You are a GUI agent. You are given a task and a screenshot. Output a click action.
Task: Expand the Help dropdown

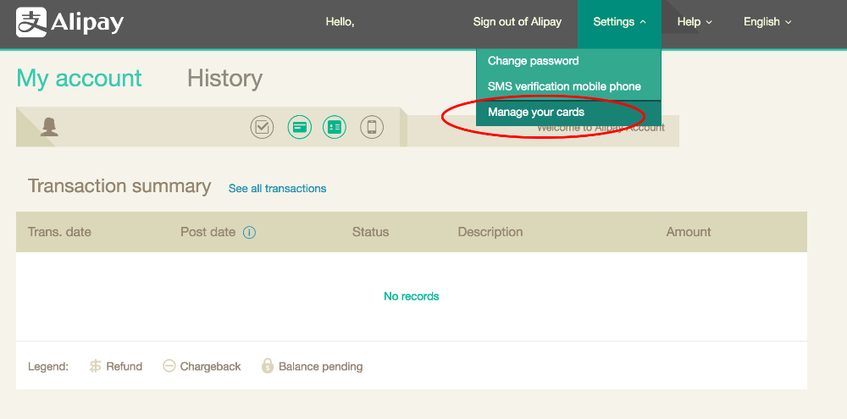(695, 22)
